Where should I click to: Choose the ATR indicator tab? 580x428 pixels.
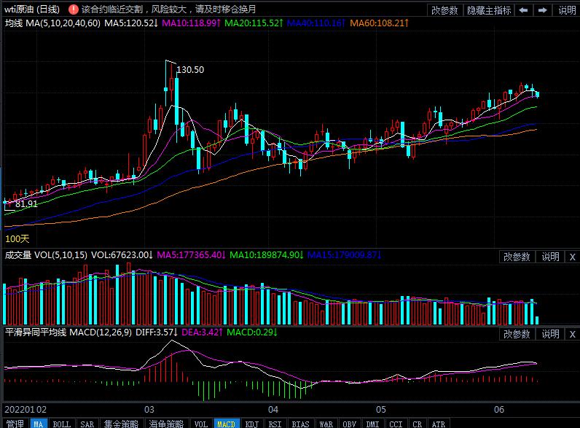pos(438,424)
